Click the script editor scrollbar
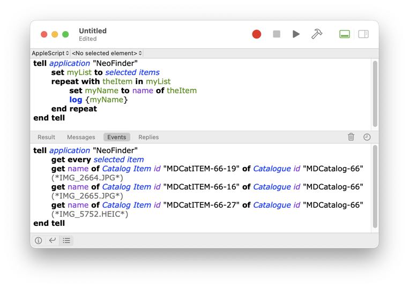 (375, 94)
